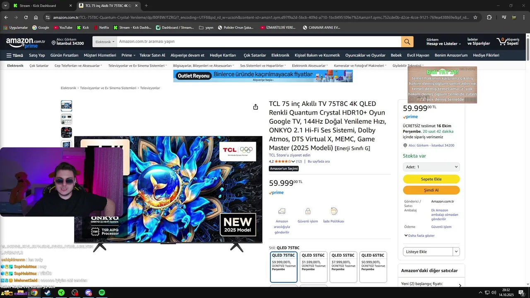Image resolution: width=530 pixels, height=298 pixels.
Task: Click the Güvenli işlem lock icon
Action: pyautogui.click(x=308, y=211)
